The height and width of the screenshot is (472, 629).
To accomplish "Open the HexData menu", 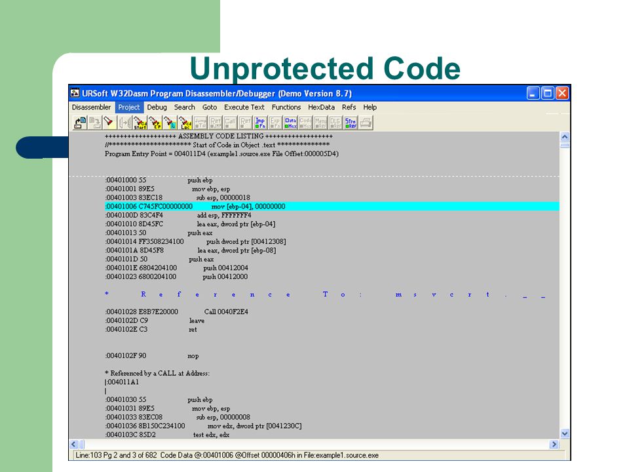I will tap(321, 107).
